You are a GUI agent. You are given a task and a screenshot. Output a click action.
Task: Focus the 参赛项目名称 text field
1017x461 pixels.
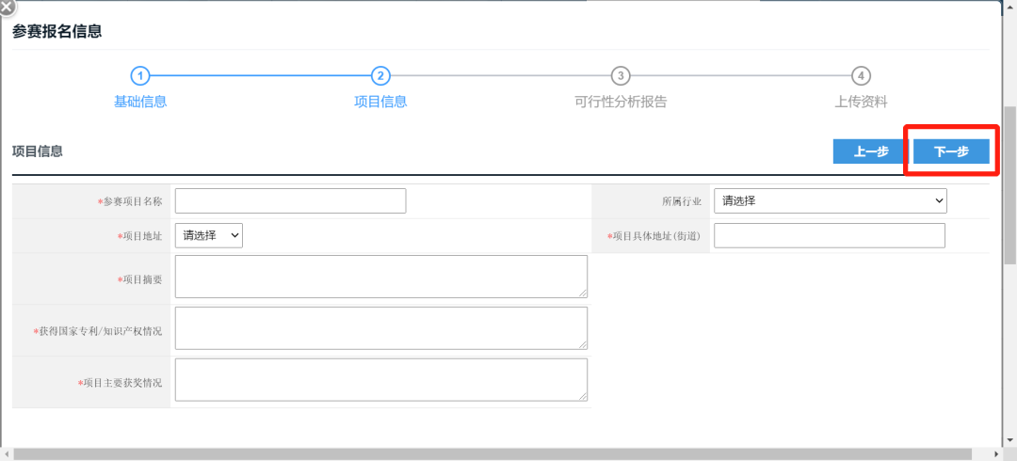[290, 201]
